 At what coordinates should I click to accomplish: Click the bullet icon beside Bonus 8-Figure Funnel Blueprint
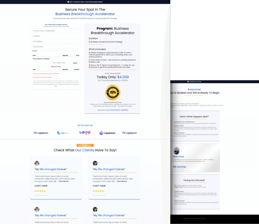[90, 65]
